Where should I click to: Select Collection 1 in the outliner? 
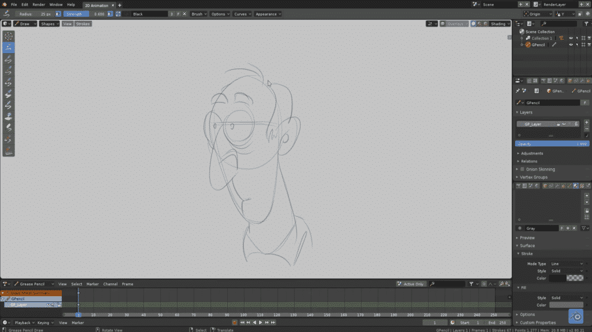[x=541, y=38]
